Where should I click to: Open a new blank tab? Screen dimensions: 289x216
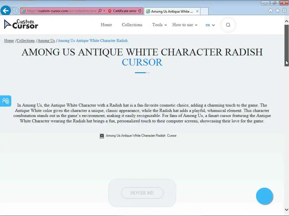pos(204,11)
